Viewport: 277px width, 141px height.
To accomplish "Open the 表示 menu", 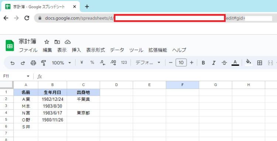I will [62, 50].
